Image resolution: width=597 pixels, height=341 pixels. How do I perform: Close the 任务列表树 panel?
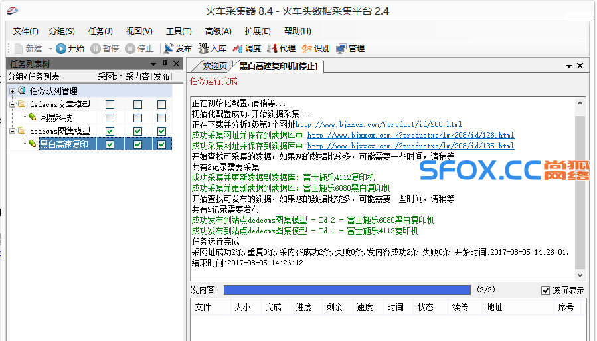pyautogui.click(x=176, y=64)
